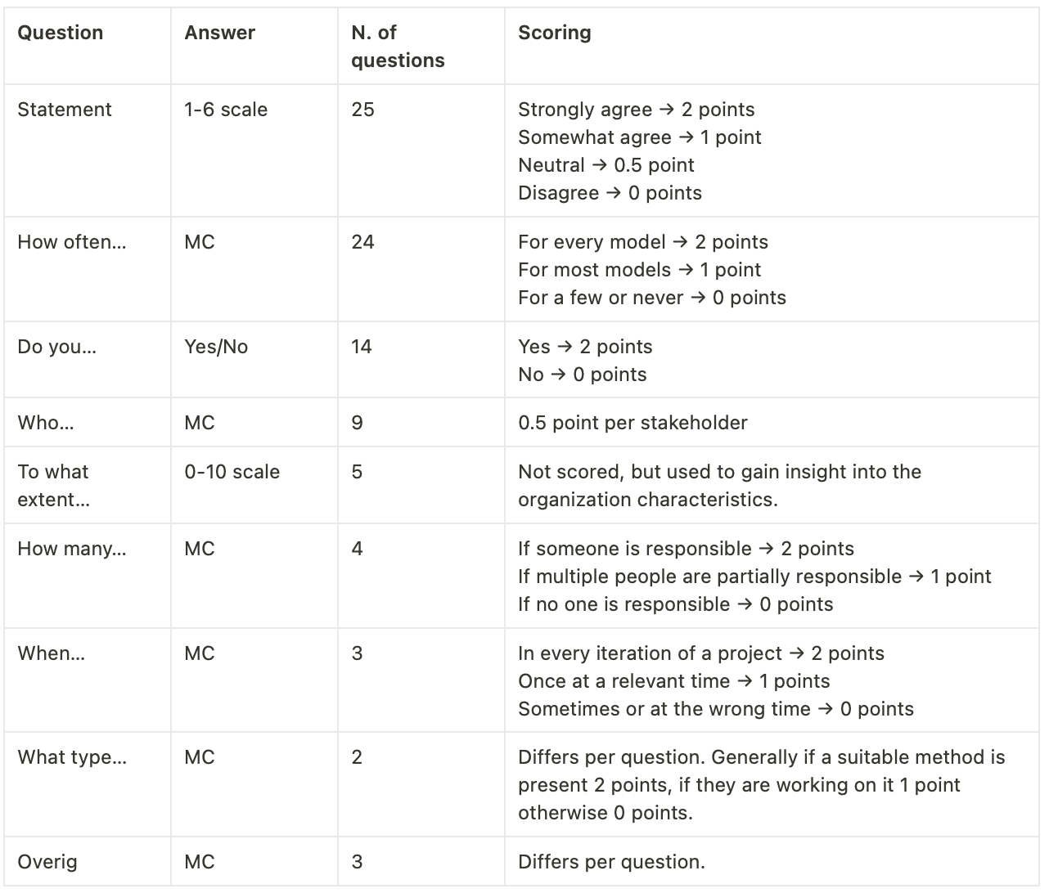Click "If someone is responsible → 2 points"
This screenshot has height=893, width=1049.
686,549
